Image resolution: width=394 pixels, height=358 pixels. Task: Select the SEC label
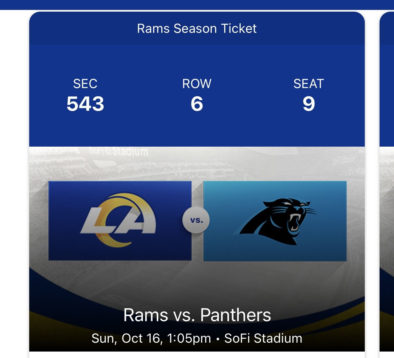85,84
